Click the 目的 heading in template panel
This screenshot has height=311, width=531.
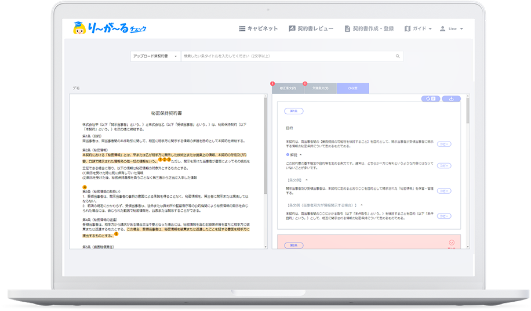click(x=289, y=128)
